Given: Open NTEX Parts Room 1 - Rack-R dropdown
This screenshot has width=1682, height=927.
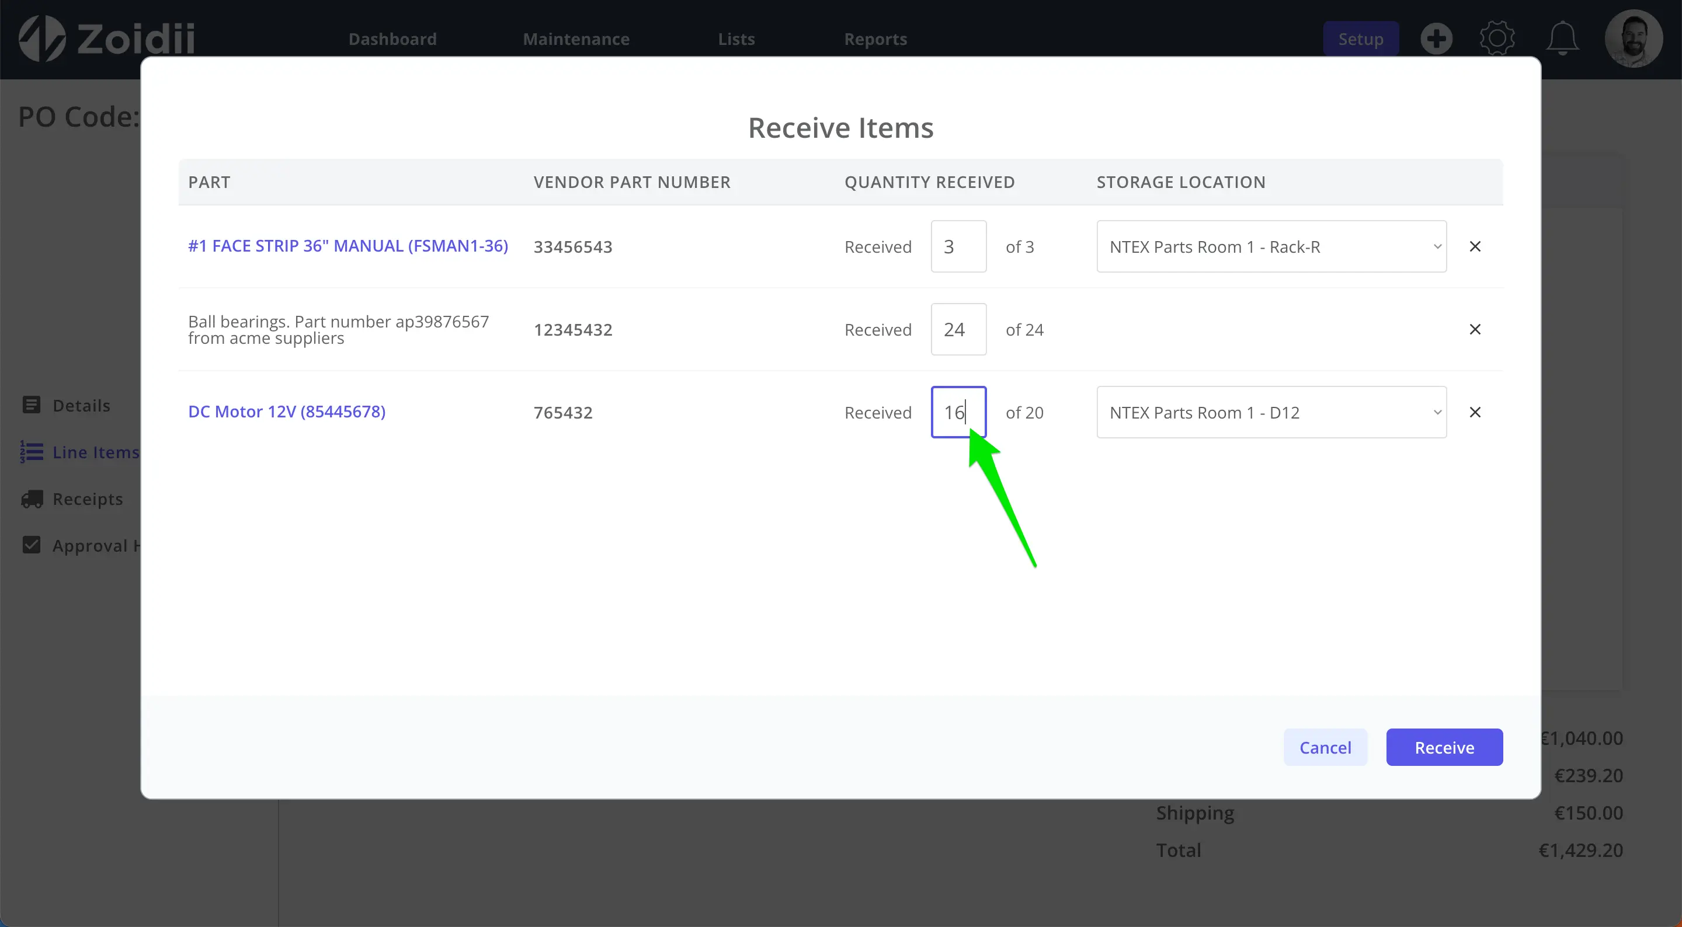Looking at the screenshot, I should 1271,246.
